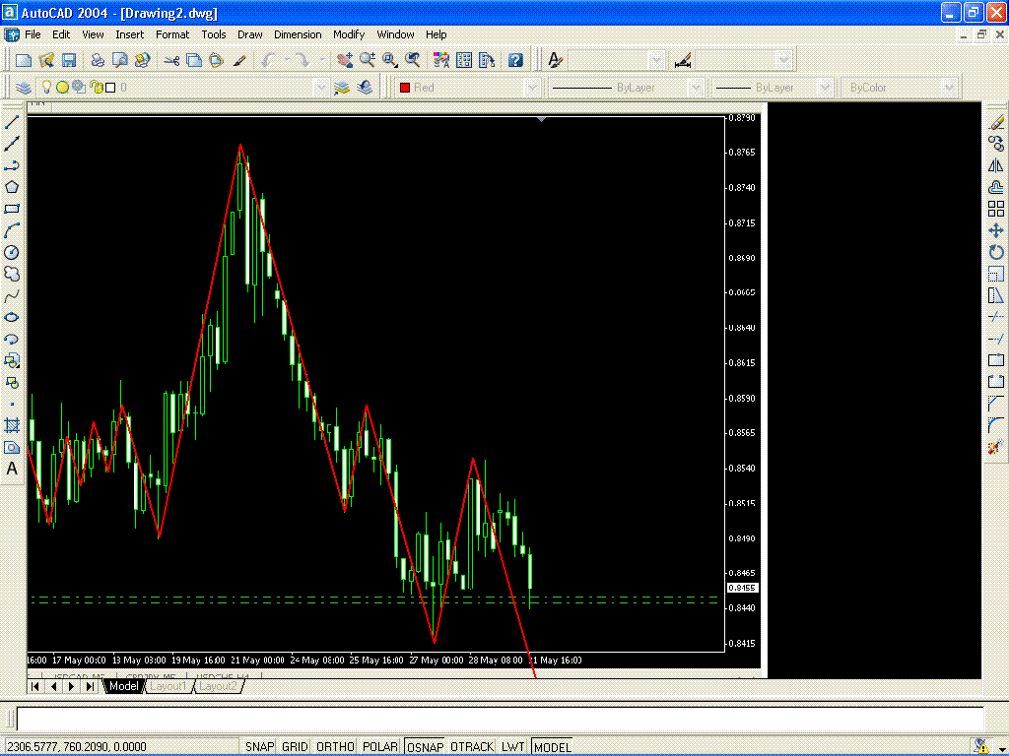Toggle ORTHO mode in status bar
Viewport: 1009px width, 756px height.
[335, 746]
